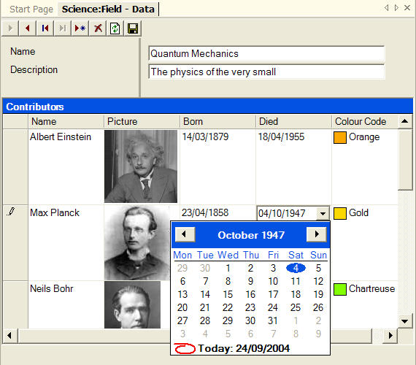This screenshot has width=416, height=365.
Task: Jump to last record button
Action: click(62, 28)
